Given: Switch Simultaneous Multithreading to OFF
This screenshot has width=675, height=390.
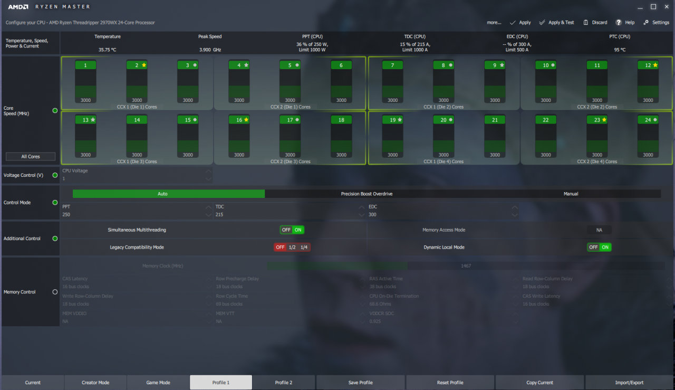Looking at the screenshot, I should (286, 230).
